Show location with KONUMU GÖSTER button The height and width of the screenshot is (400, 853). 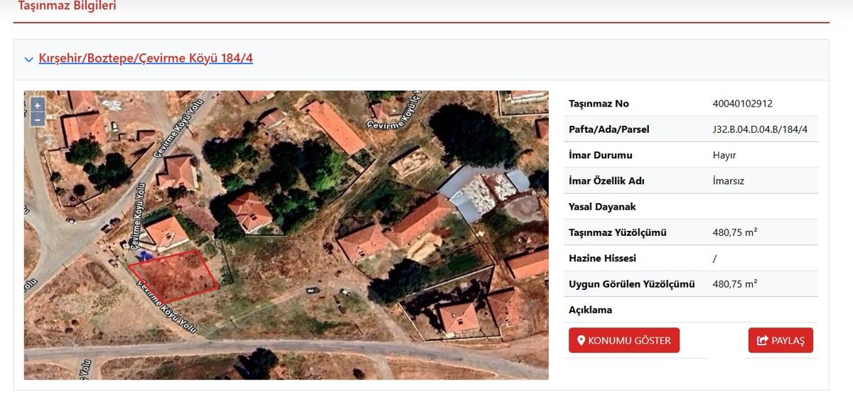click(624, 340)
